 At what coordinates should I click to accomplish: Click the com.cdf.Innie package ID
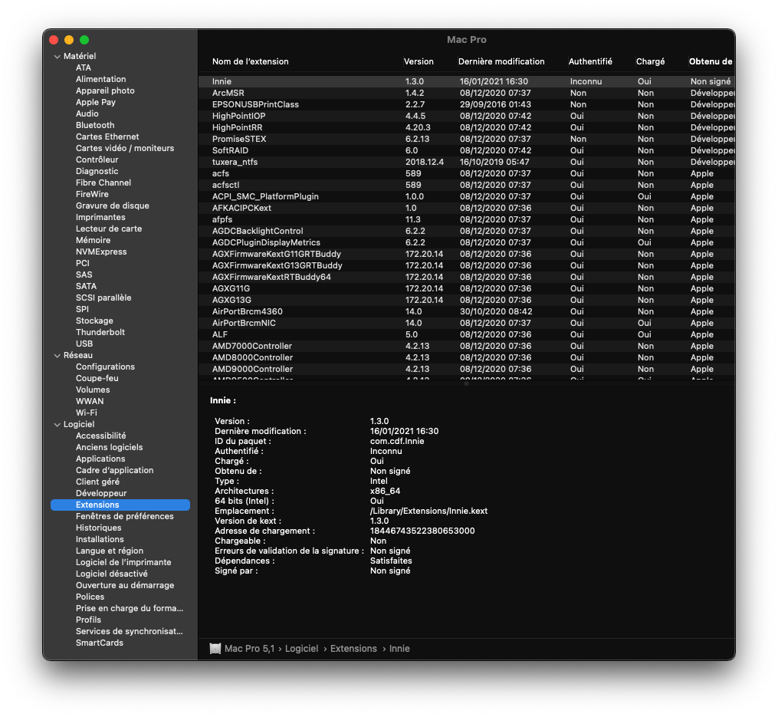(x=397, y=441)
